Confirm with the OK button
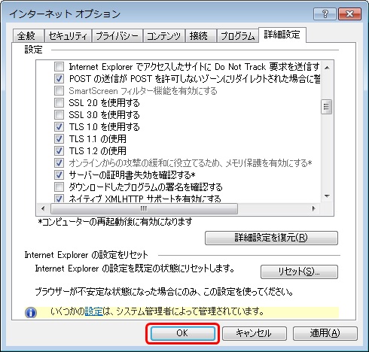This screenshot has width=369, height=352. [x=182, y=333]
